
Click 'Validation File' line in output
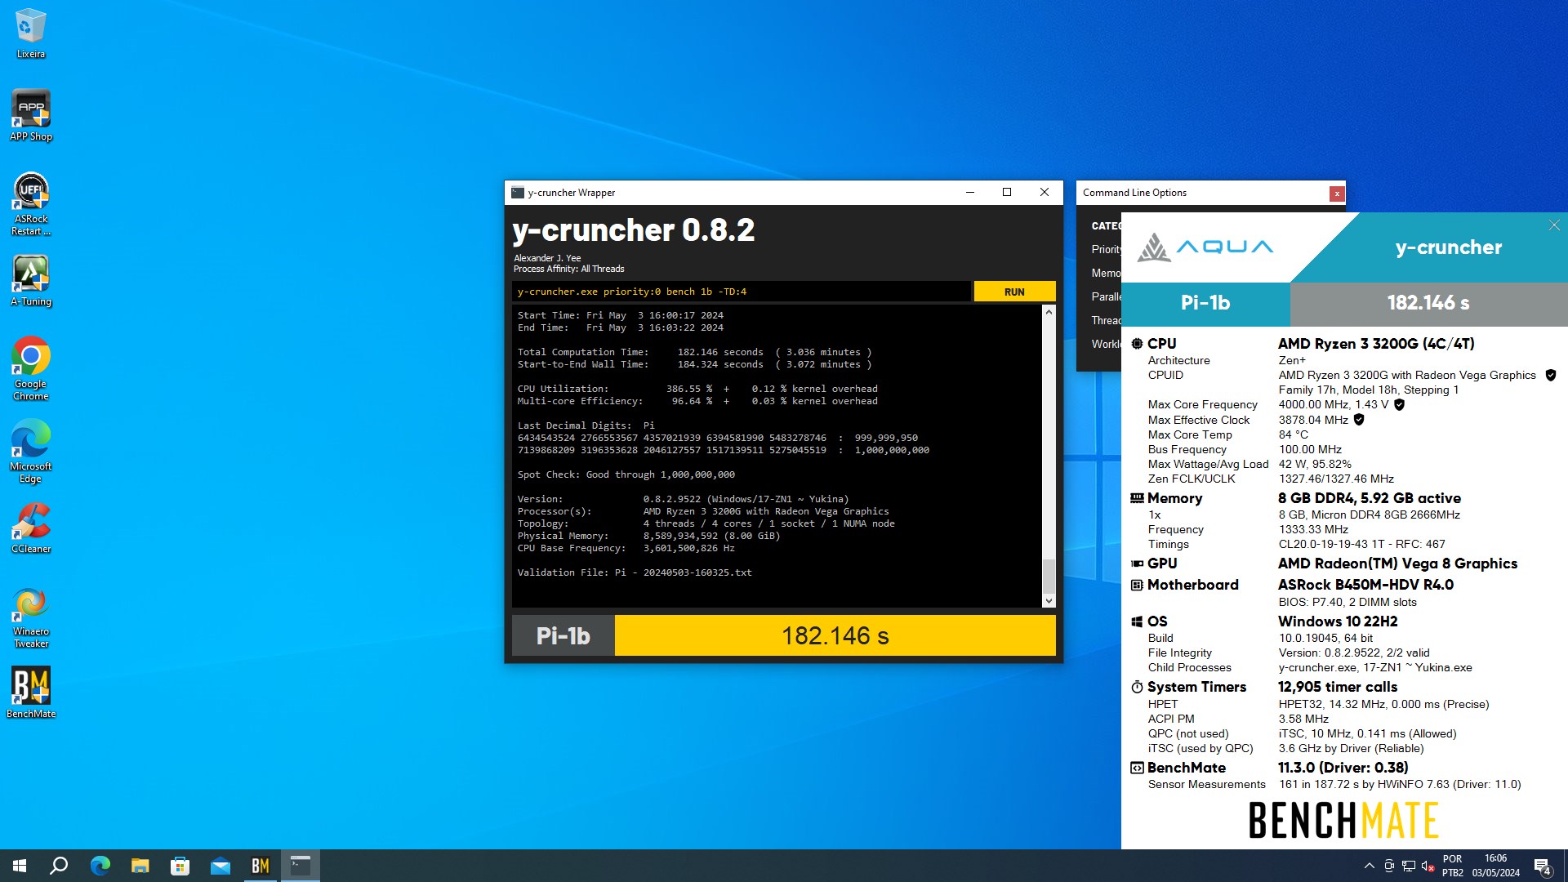[x=635, y=572]
